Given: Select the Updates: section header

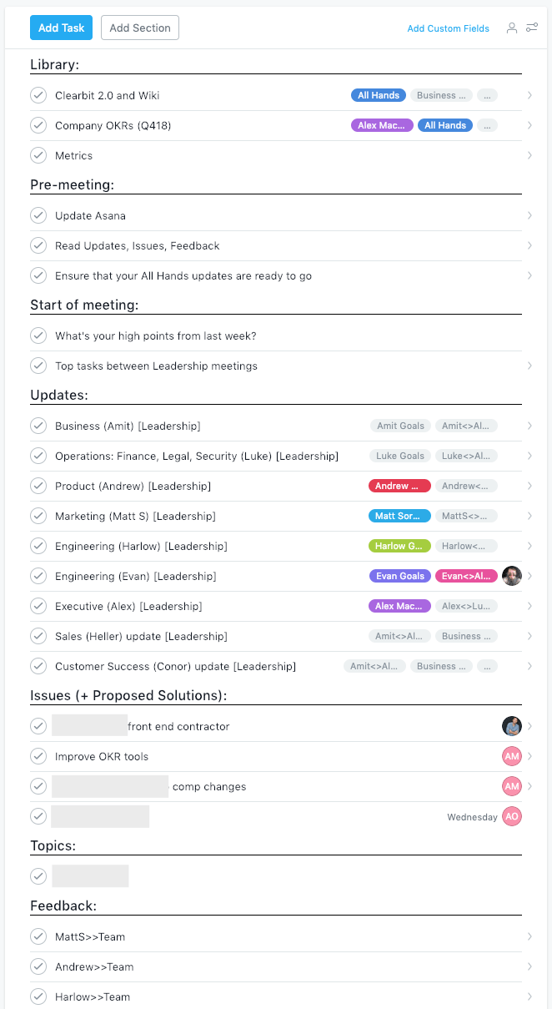Looking at the screenshot, I should [59, 395].
